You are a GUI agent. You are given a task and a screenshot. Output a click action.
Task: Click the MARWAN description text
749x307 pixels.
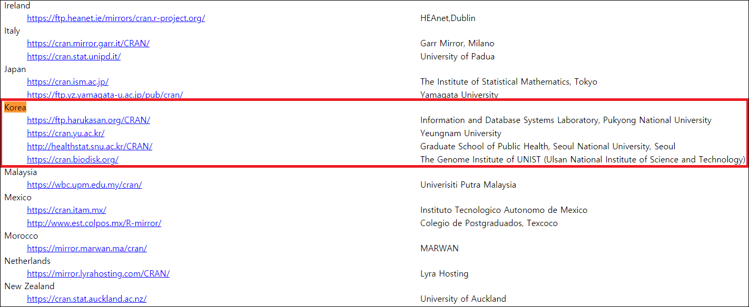click(x=439, y=248)
